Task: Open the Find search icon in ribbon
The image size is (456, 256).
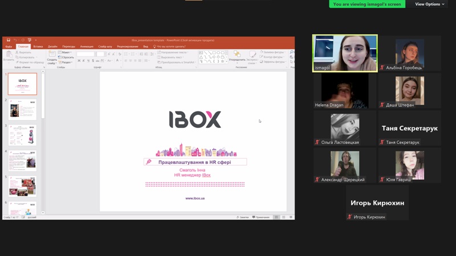Action: click(292, 52)
